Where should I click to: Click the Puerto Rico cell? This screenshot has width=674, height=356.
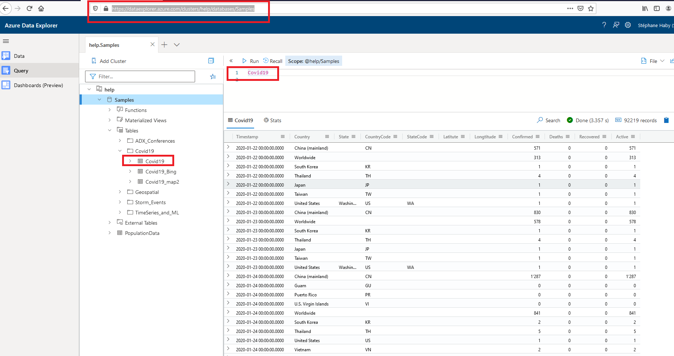[305, 295]
